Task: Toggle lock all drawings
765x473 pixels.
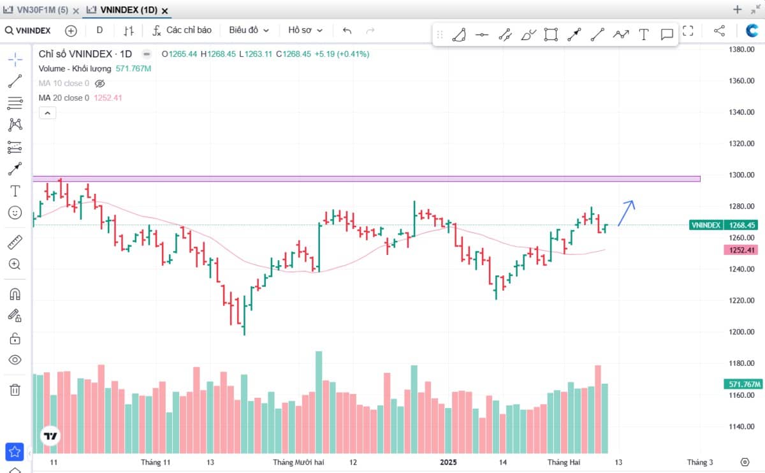Action: [x=15, y=338]
